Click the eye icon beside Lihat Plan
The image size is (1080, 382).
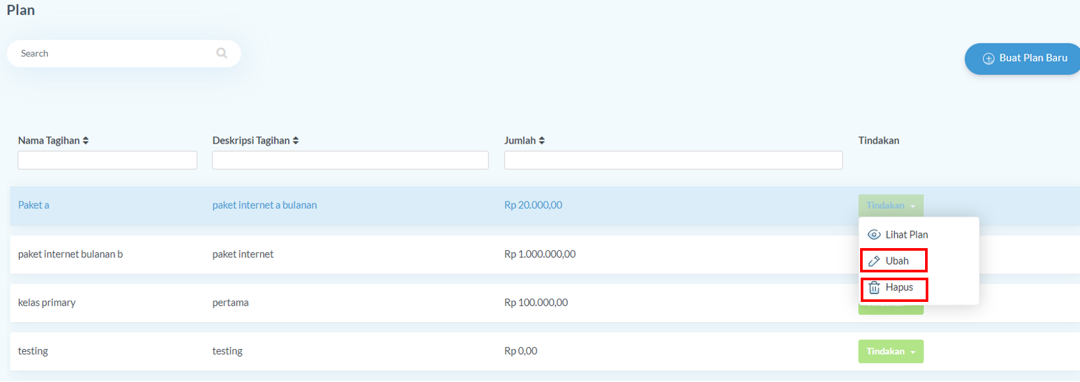click(x=874, y=234)
